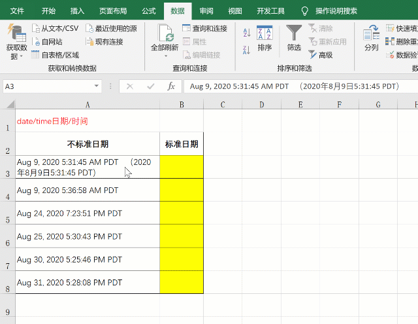Click the sort ascending A-Z icon
This screenshot has height=324, width=418.
click(247, 33)
